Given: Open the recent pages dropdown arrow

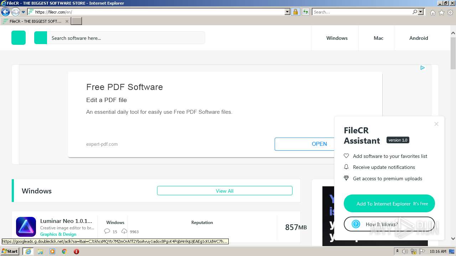Looking at the screenshot, I should click(x=24, y=12).
